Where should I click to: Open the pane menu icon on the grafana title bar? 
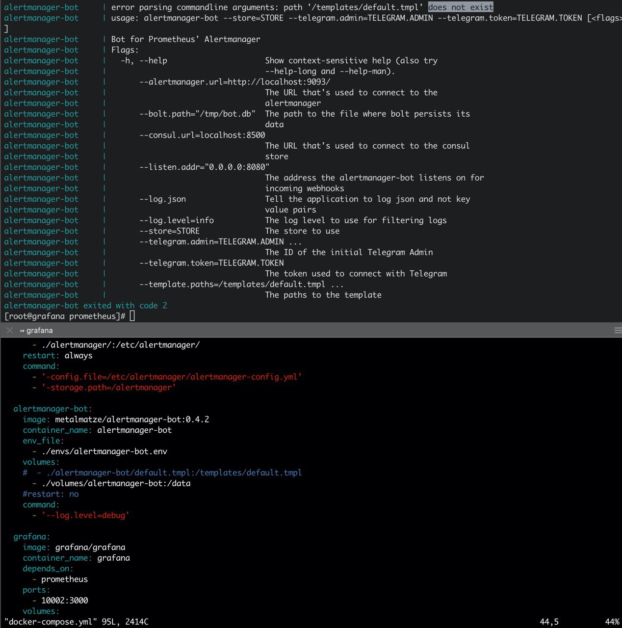(618, 330)
